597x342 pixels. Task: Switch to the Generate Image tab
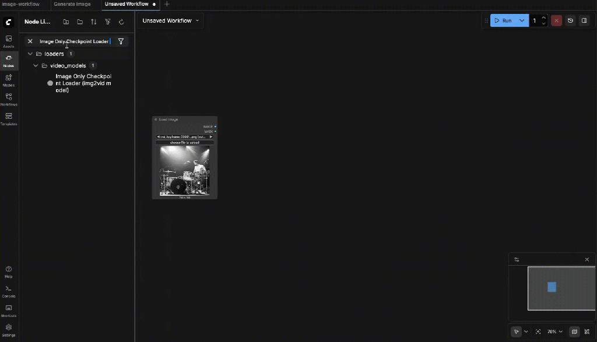pos(72,4)
